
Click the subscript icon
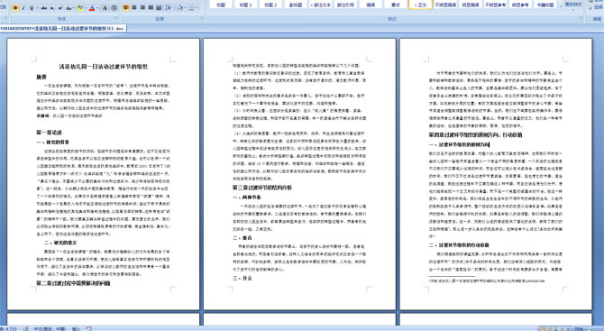(x=52, y=8)
